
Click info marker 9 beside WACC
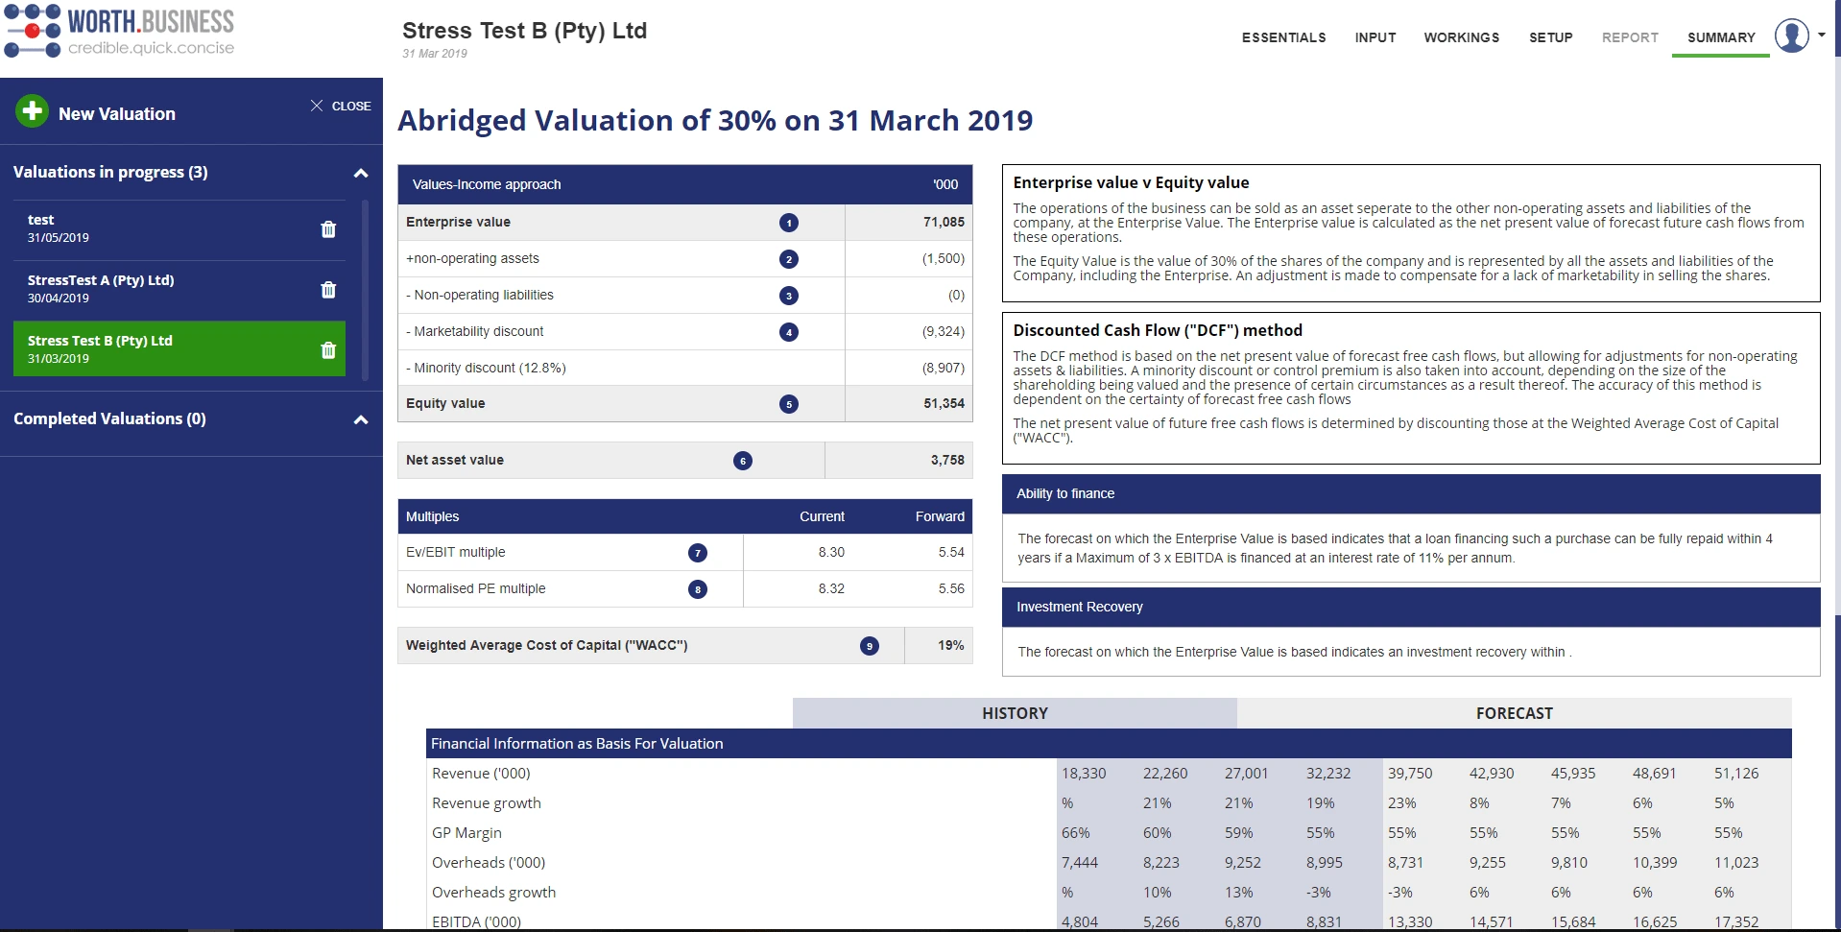[x=870, y=646]
